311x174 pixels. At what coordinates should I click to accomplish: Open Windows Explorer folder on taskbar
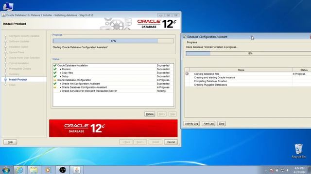pos(34,170)
